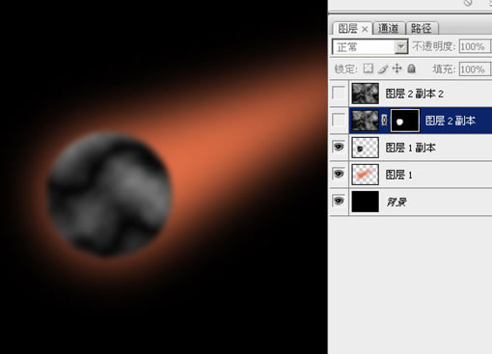Click the 填充 fill value field

[x=475, y=68]
